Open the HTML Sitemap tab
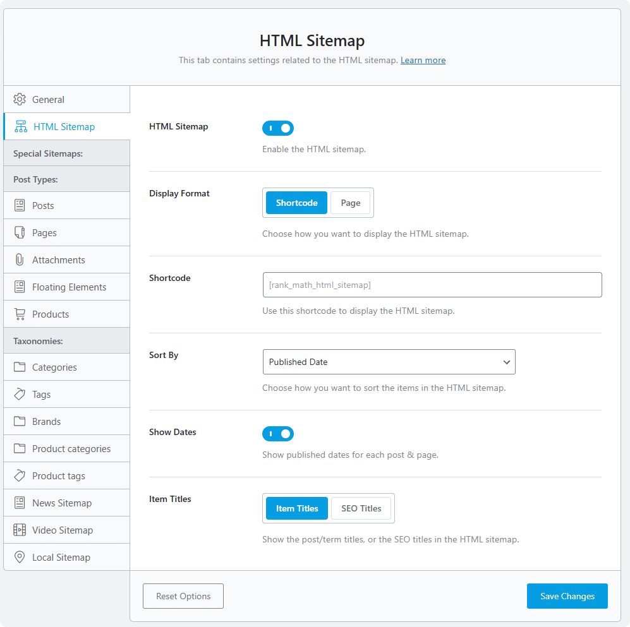 click(x=67, y=126)
